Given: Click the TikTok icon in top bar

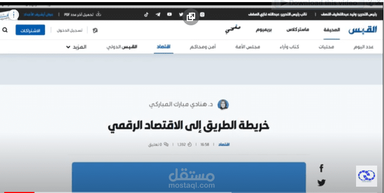Looking at the screenshot, I should coord(146,14).
